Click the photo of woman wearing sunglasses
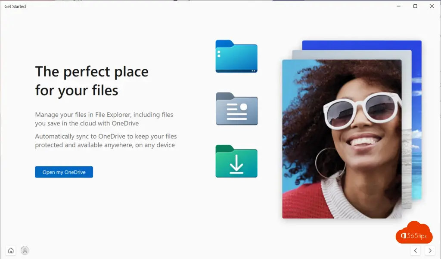Viewport: 441px width, 259px height. [x=342, y=138]
